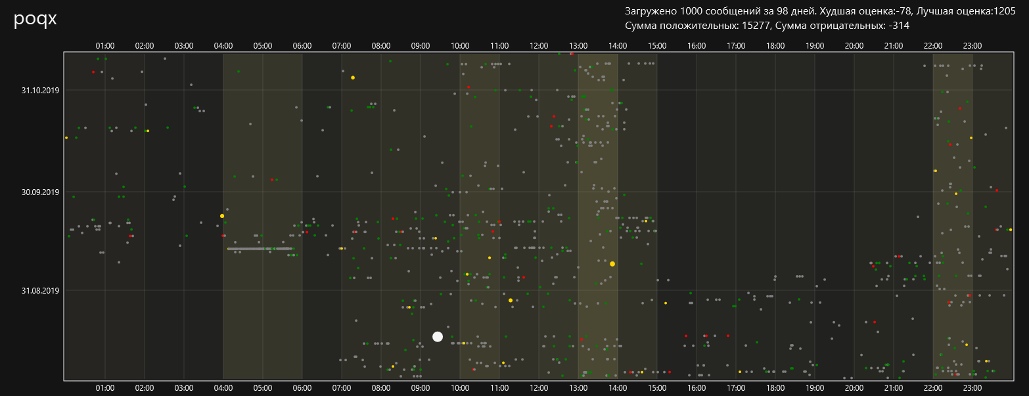Select the large yellow dot at 04:00
The image size is (1029, 396).
click(x=222, y=216)
